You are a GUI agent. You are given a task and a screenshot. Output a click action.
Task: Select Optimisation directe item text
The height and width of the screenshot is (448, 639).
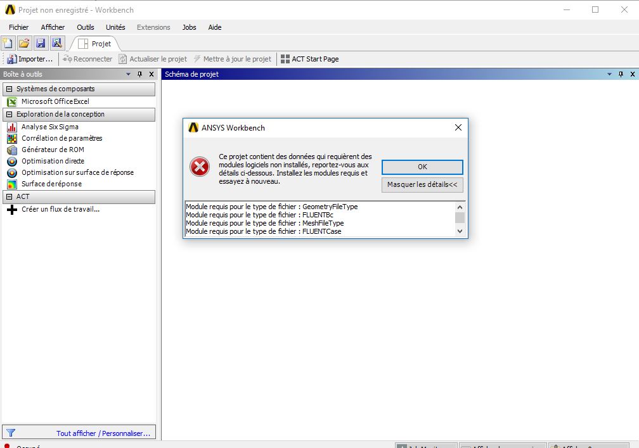point(53,162)
